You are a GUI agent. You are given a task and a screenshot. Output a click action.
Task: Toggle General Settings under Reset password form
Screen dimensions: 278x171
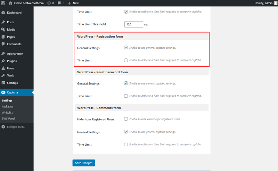pyautogui.click(x=126, y=83)
